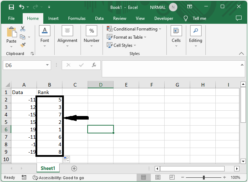Click the Auto Fill Options icon
Image resolution: width=248 pixels, height=182 pixels.
pyautogui.click(x=66, y=159)
